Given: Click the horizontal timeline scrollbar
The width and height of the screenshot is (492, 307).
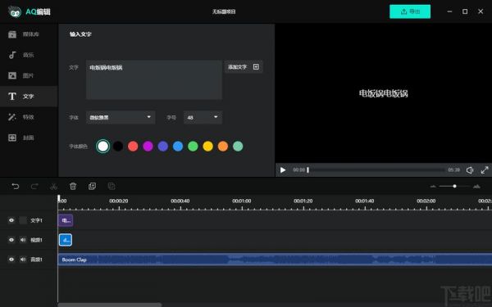Looking at the screenshot, I should pyautogui.click(x=110, y=305).
